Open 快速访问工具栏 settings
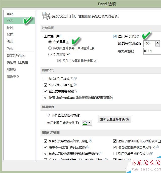161x173 pixels. [x=19, y=62]
